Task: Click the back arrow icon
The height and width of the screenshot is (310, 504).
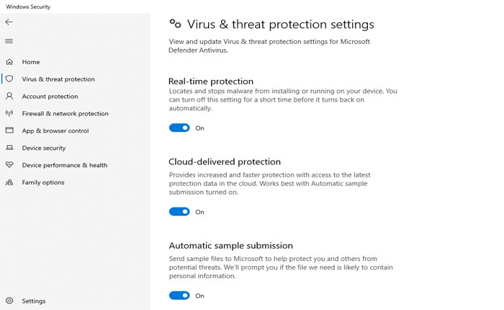Action: point(9,22)
